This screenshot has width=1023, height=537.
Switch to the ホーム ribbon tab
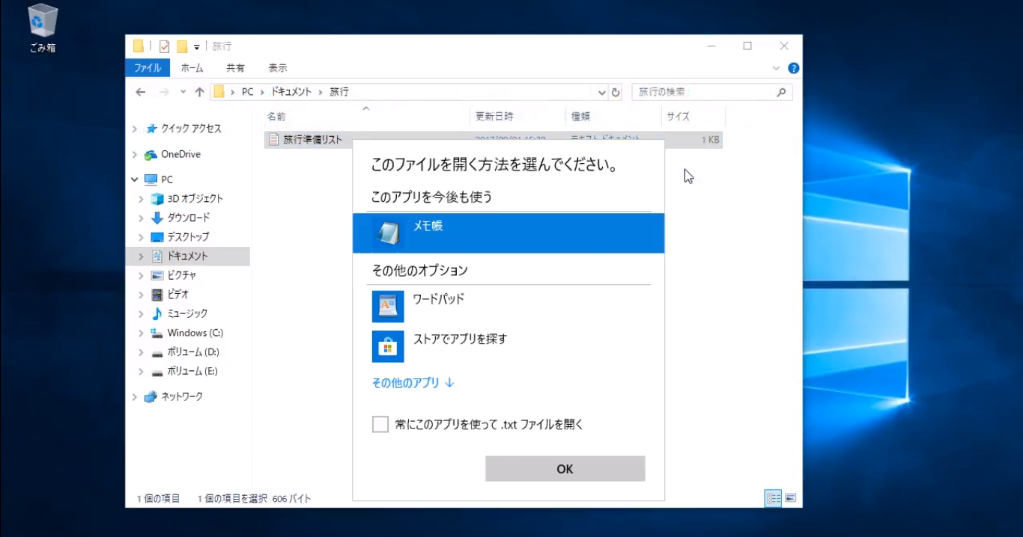192,68
